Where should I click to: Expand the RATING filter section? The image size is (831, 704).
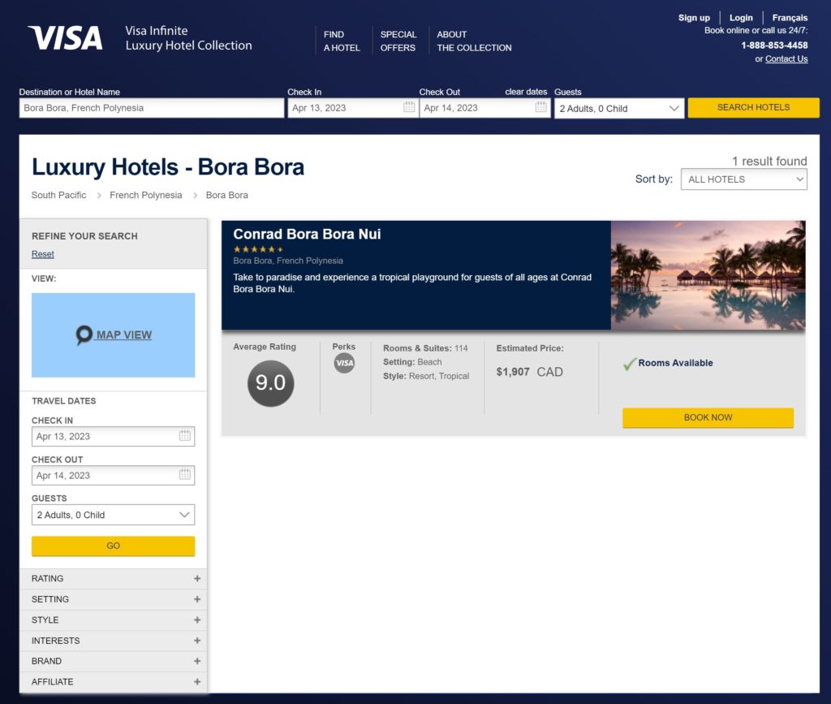point(113,578)
